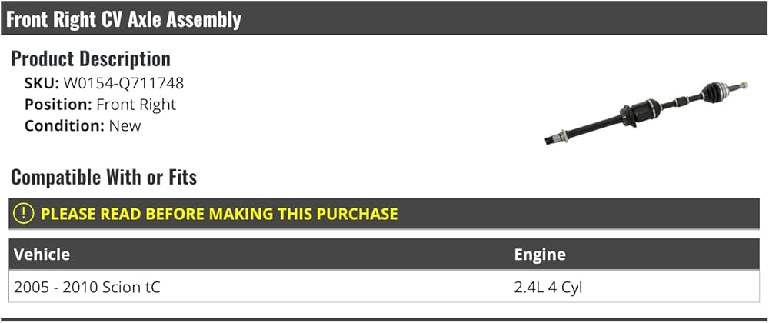Click the 'Please read before making this purchase' banner
Image resolution: width=769 pixels, height=323 pixels.
pos(384,214)
